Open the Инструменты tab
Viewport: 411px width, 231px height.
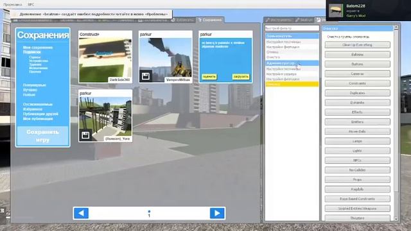coord(278,20)
